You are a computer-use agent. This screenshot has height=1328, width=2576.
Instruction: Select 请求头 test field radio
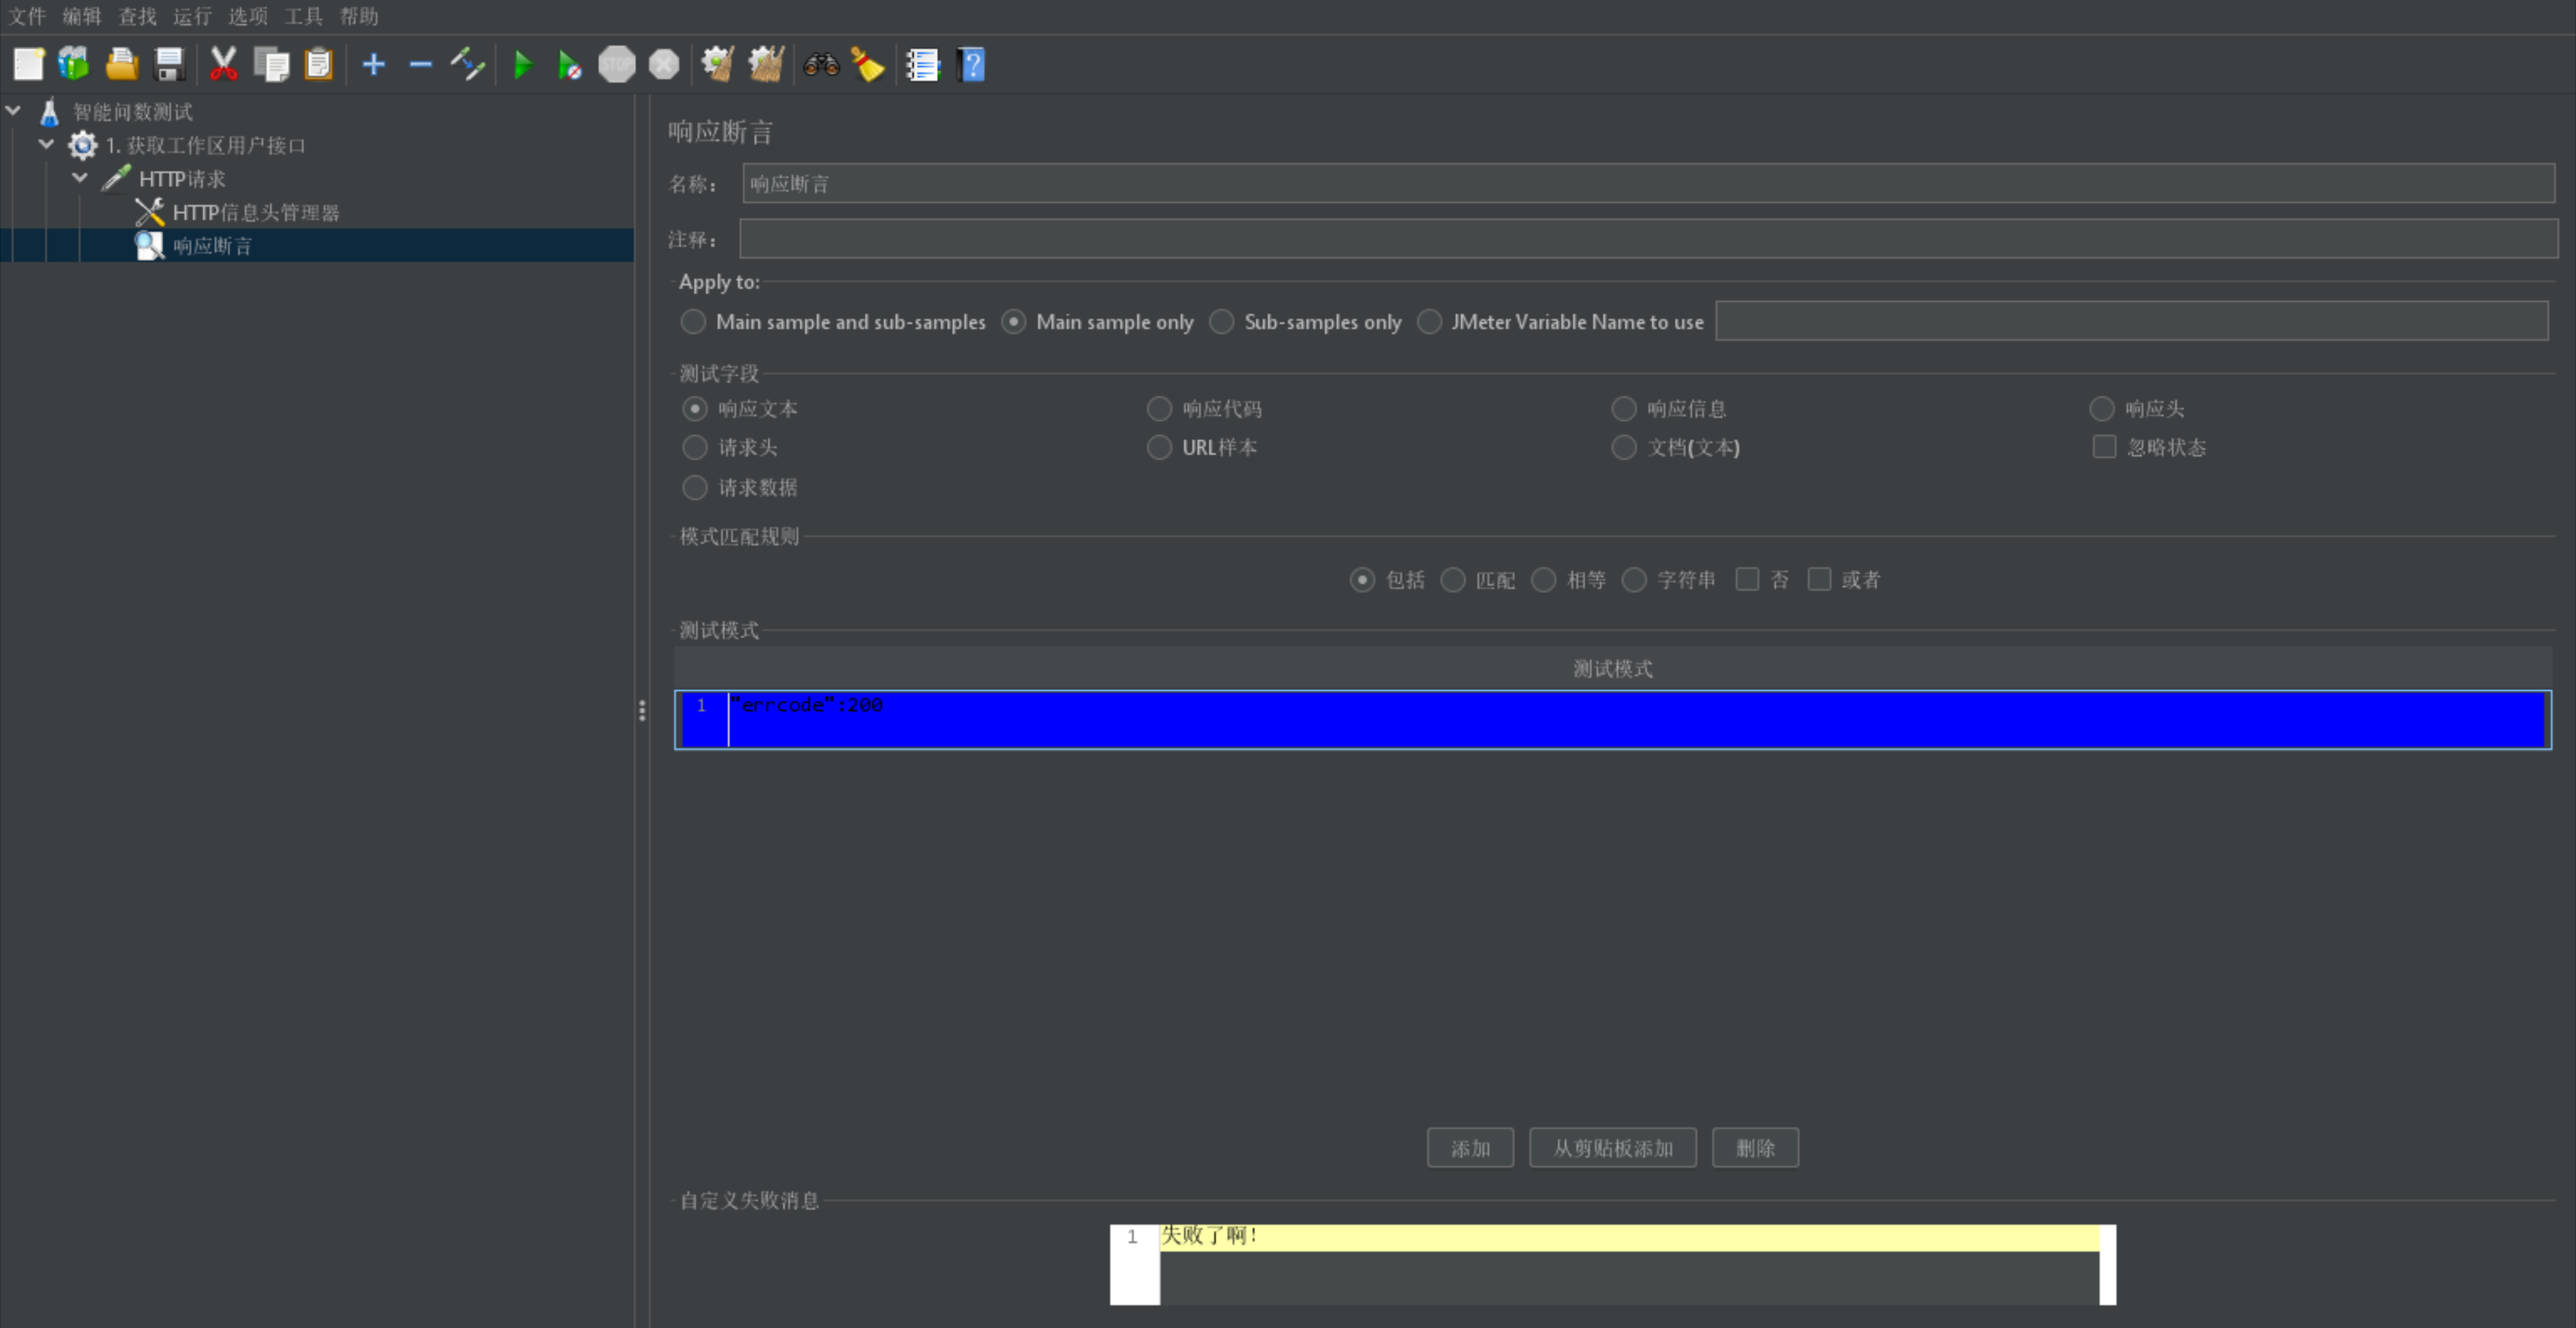click(x=695, y=447)
